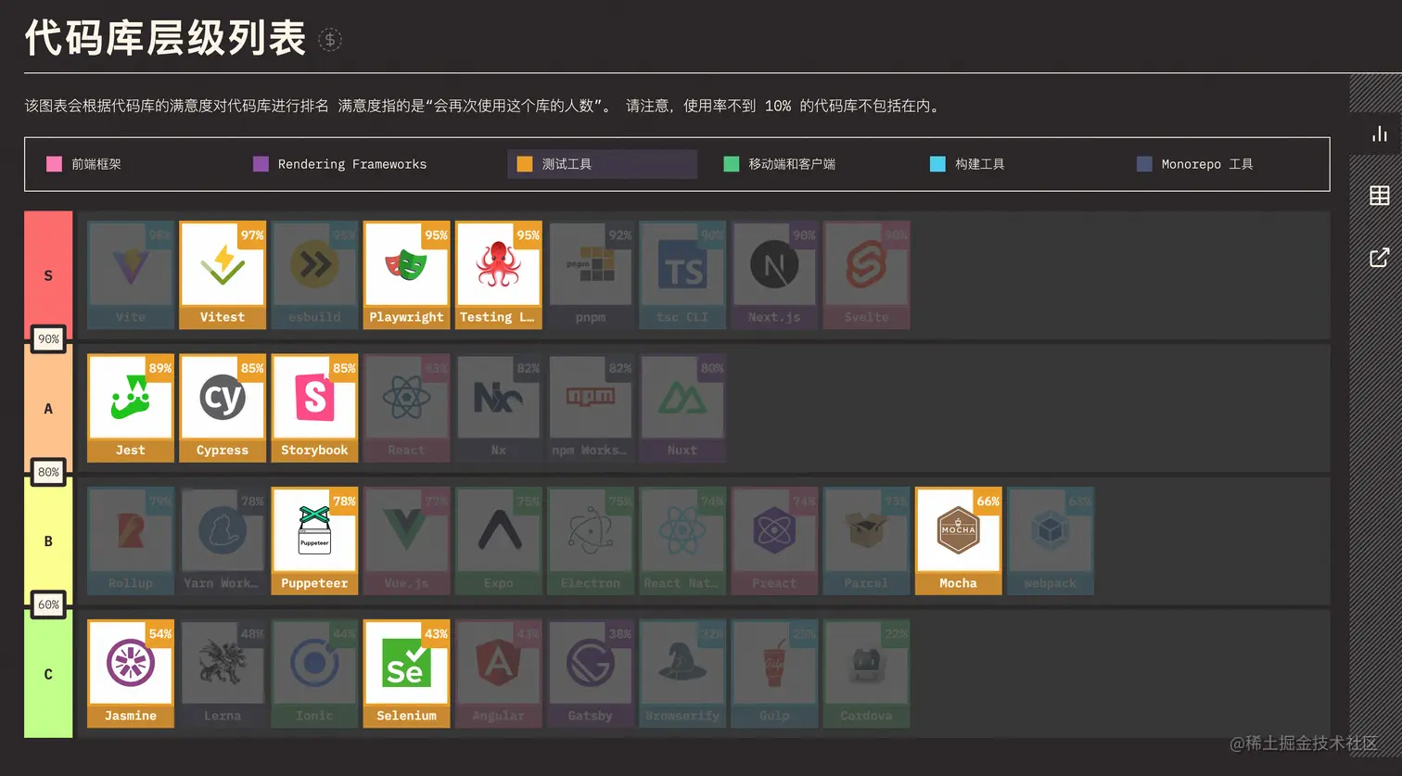1402x776 pixels.
Task: Switch to table data view icon
Action: [1380, 195]
